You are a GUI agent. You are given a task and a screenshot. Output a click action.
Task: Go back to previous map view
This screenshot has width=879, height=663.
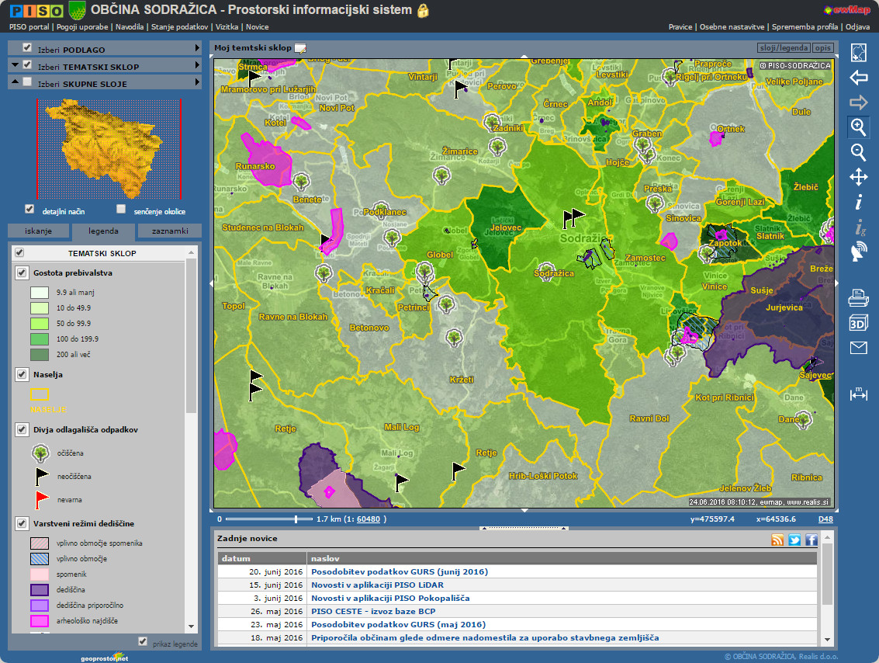(x=858, y=78)
